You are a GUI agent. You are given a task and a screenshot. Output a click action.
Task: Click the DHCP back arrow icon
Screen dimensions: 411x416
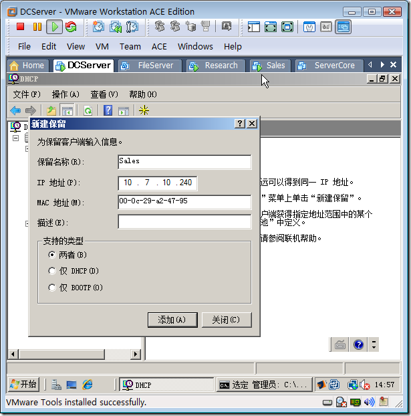click(x=15, y=110)
